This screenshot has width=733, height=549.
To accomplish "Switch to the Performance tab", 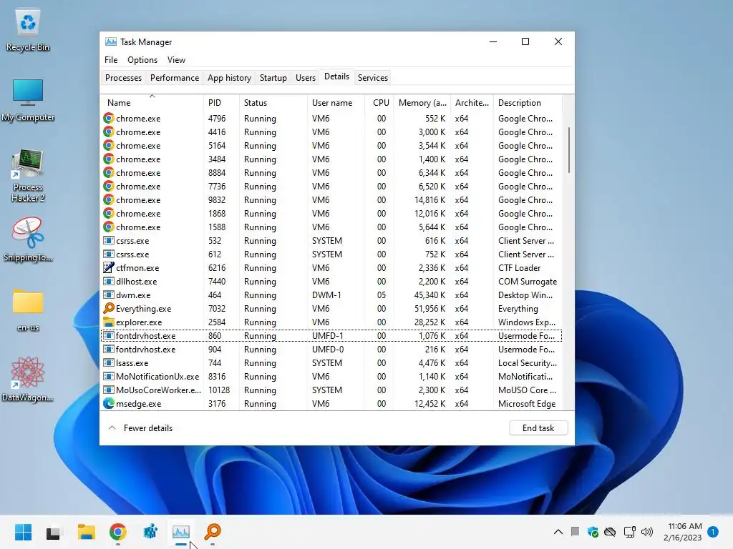I will pos(175,78).
